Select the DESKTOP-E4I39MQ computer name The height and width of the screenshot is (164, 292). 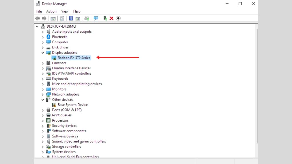pos(61,26)
